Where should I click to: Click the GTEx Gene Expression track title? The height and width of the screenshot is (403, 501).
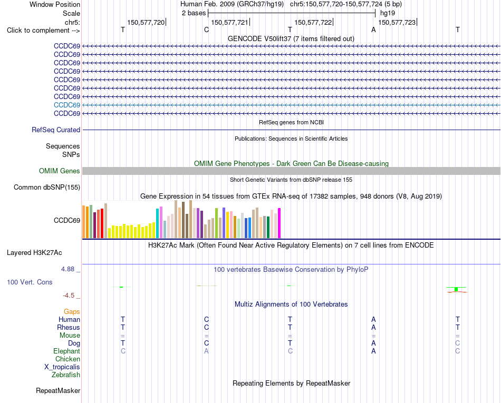coord(291,196)
